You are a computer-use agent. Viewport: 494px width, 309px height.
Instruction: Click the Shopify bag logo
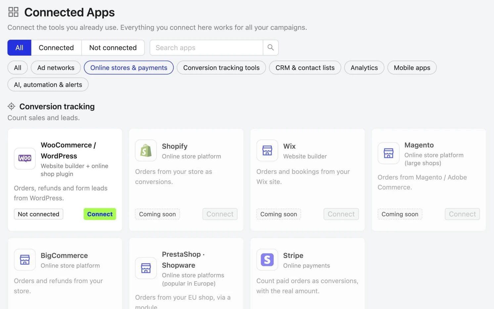146,150
